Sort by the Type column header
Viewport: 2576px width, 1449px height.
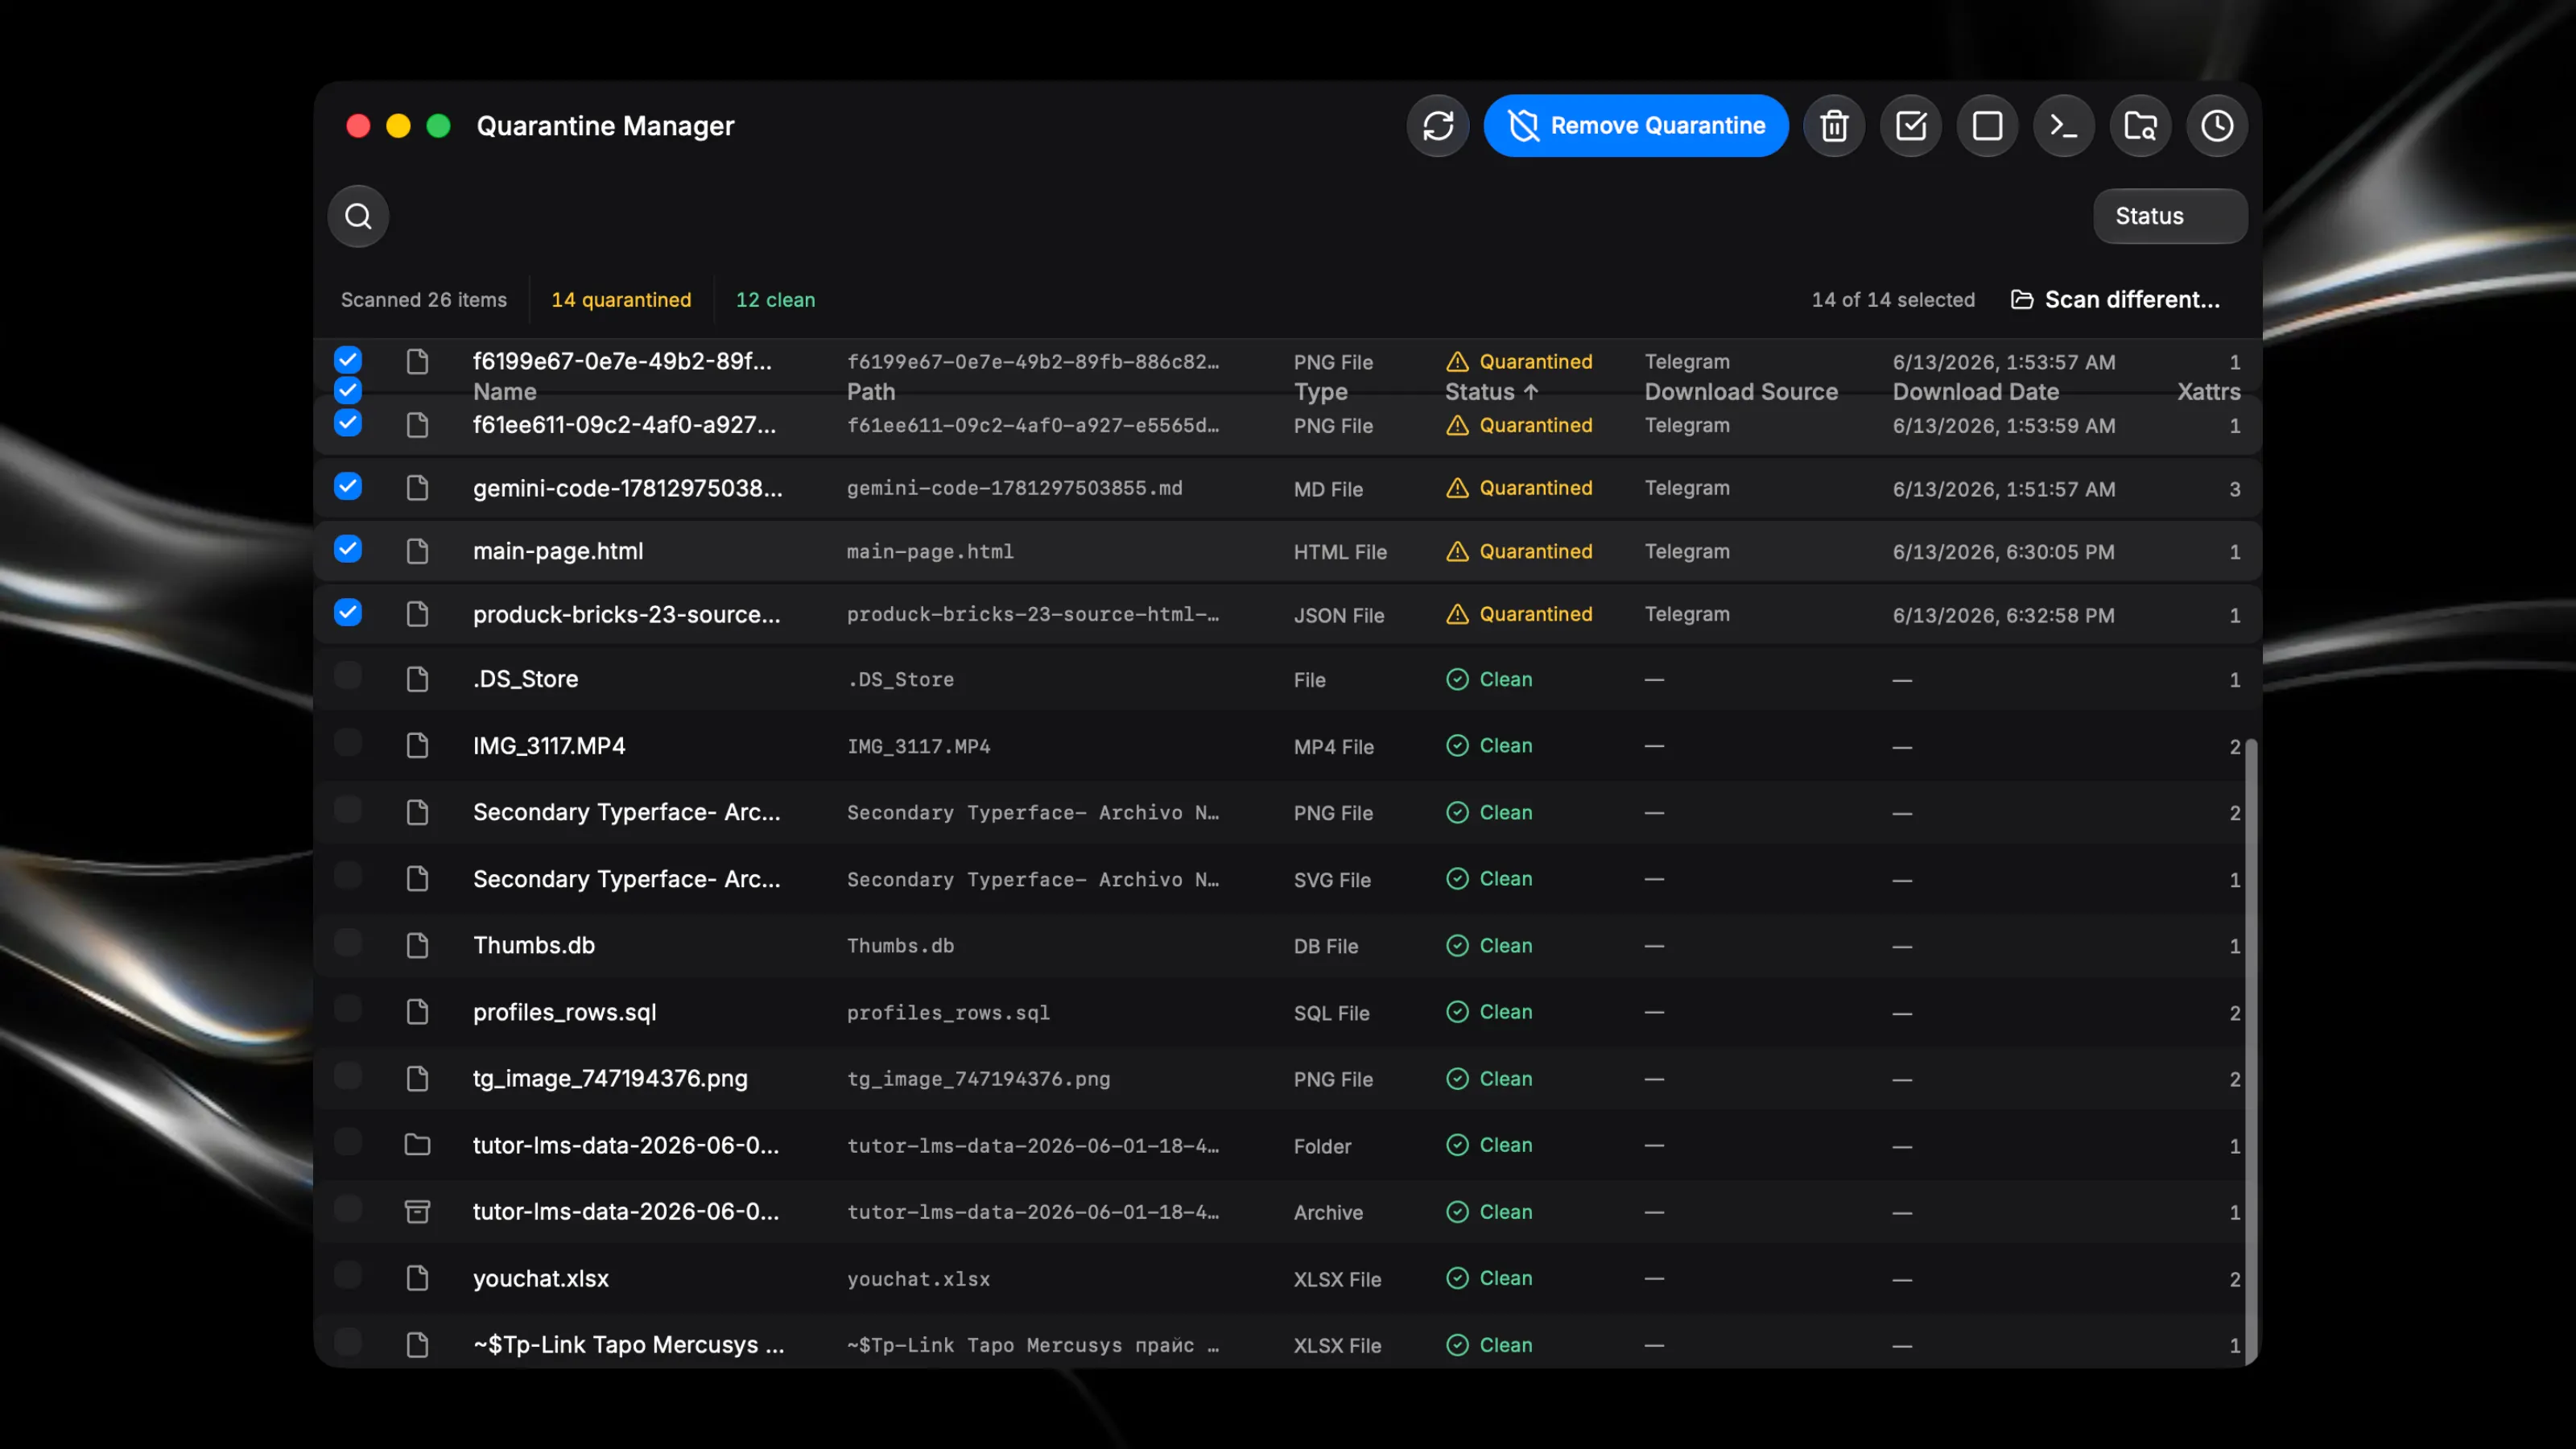click(1320, 392)
